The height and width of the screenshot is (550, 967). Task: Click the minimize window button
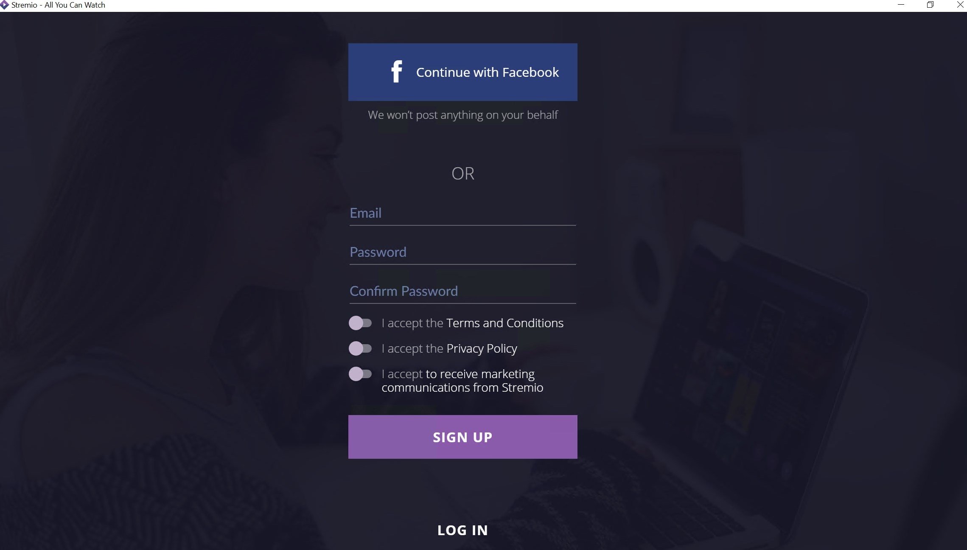(x=900, y=6)
